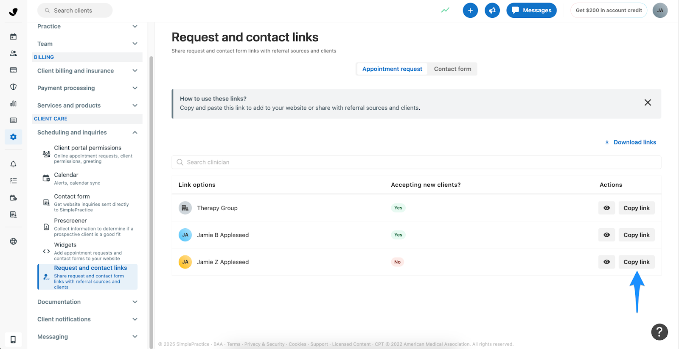Open the mobile device icon at bottom left
Image resolution: width=679 pixels, height=349 pixels.
[x=13, y=340]
